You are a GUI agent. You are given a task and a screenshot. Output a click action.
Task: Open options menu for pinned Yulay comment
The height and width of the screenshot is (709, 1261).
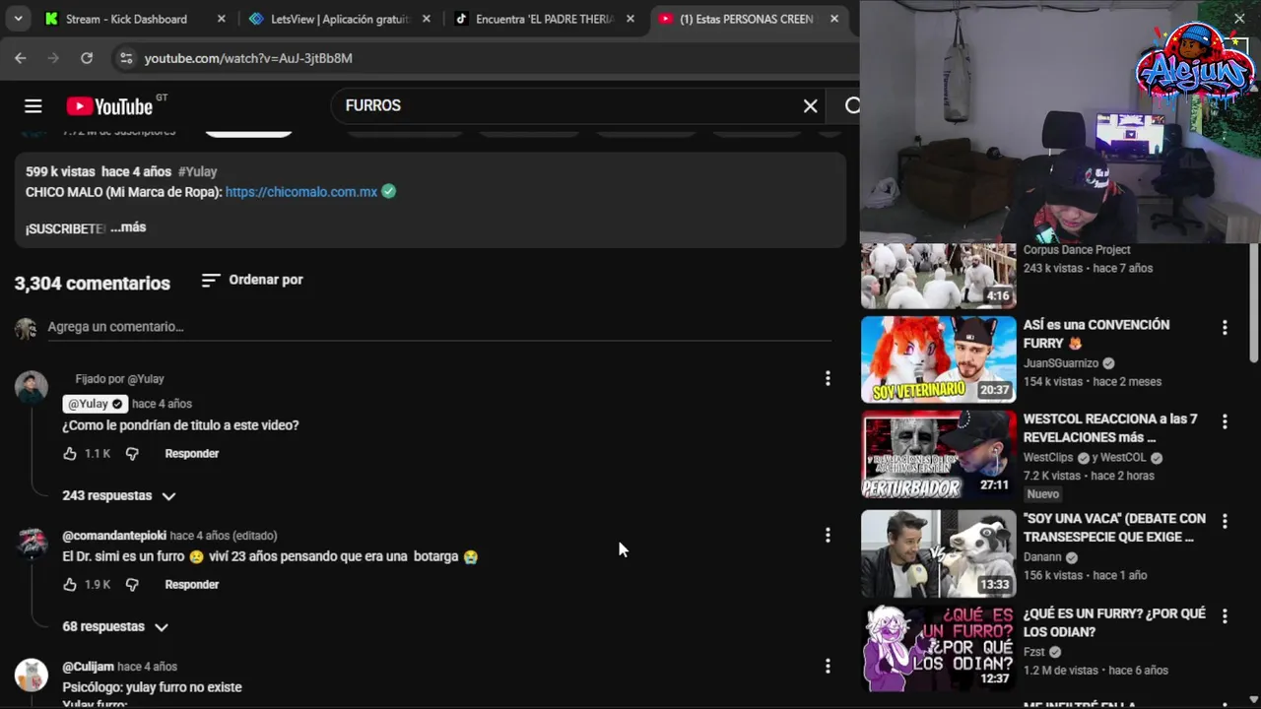[x=828, y=378]
